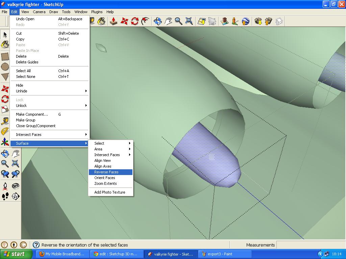Go to Next camera view
Image resolution: width=346 pixels, height=259 pixels.
(15, 174)
